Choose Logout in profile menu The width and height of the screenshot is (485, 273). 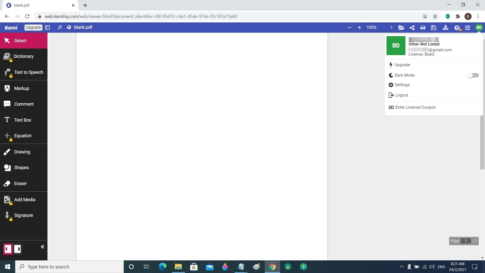click(401, 95)
